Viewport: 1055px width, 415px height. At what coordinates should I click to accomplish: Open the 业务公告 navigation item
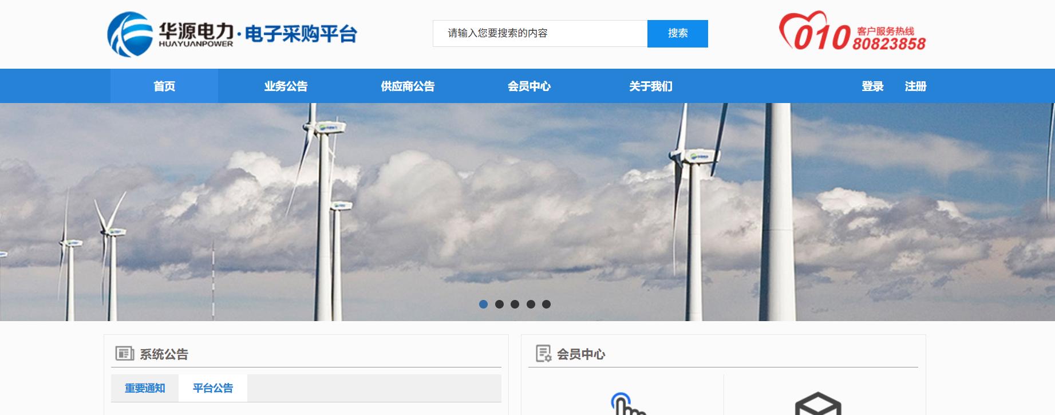[286, 86]
